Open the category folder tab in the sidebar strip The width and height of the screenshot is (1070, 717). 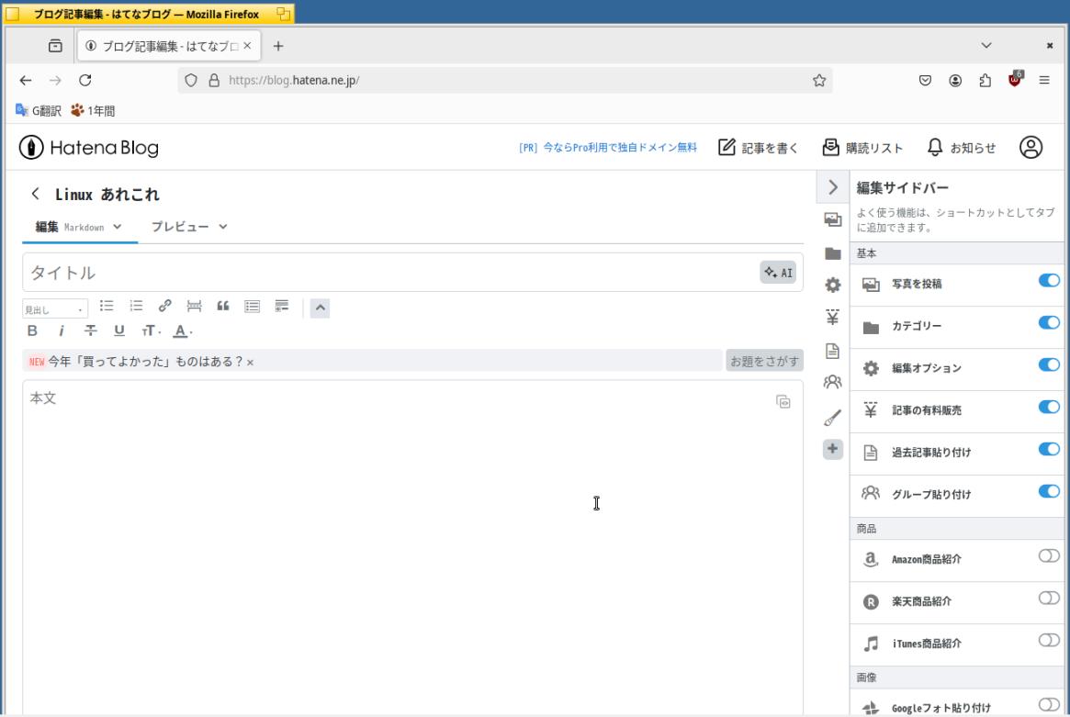coord(832,253)
